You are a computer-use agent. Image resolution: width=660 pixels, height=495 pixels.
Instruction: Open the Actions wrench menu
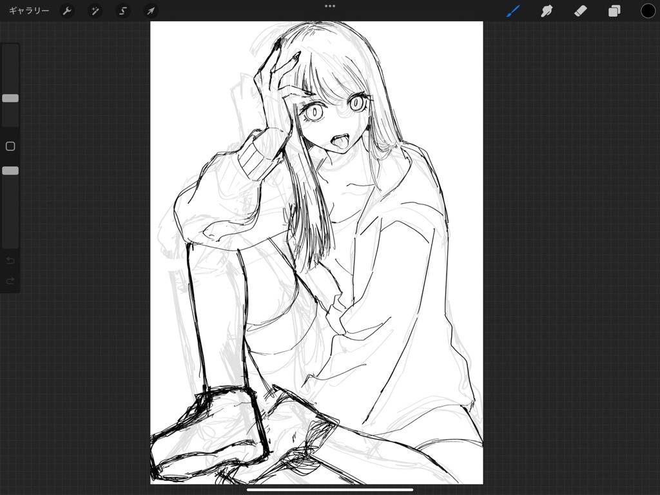click(x=67, y=11)
